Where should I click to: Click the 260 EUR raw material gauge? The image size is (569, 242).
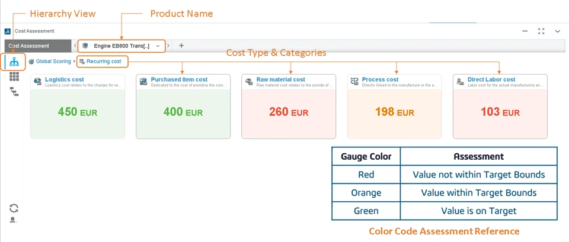pos(289,114)
